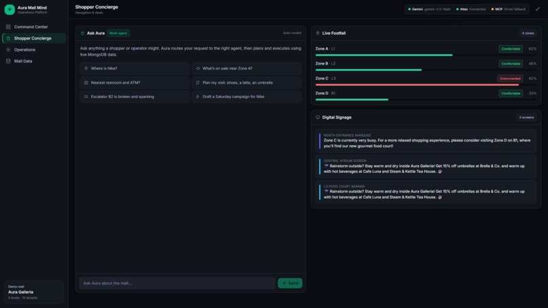548x308 pixels.
Task: Click Zone B footfall progress bar
Action: point(426,70)
